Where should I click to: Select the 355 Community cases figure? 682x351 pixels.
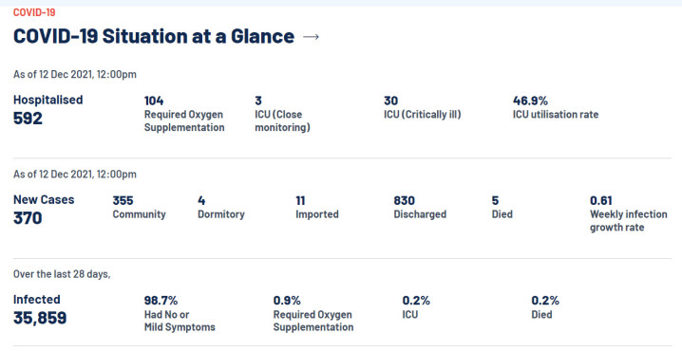click(x=140, y=207)
